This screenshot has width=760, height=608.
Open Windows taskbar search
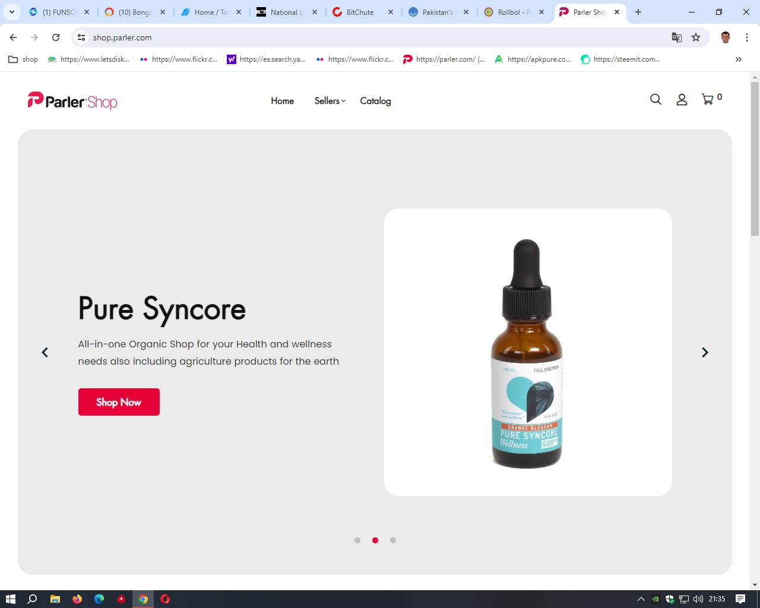[33, 599]
